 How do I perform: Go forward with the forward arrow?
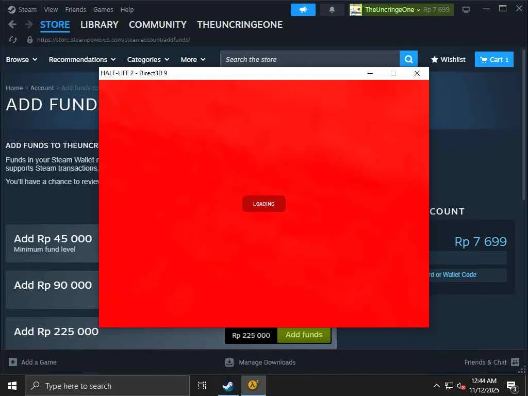(29, 24)
